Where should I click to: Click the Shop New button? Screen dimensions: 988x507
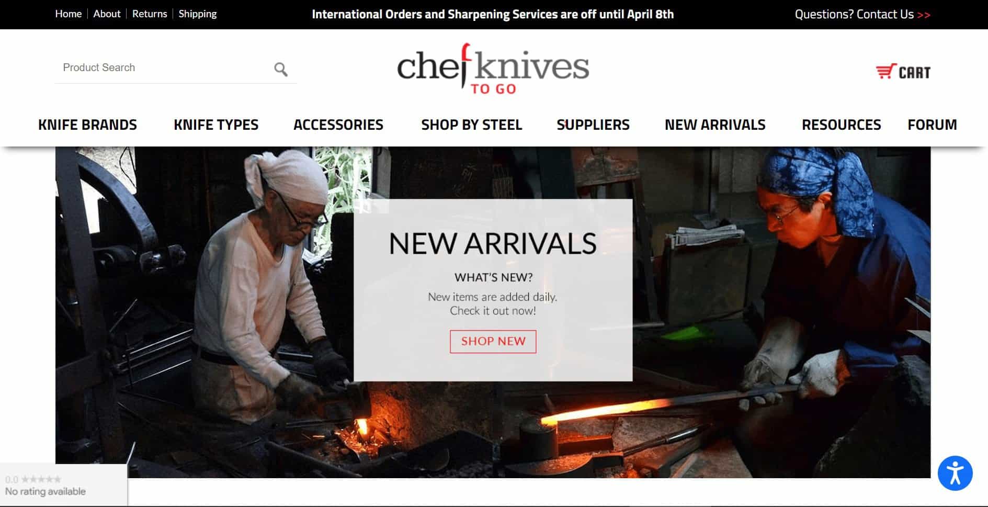tap(493, 341)
